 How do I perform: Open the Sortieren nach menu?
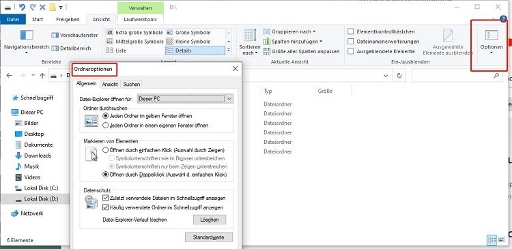(x=250, y=42)
